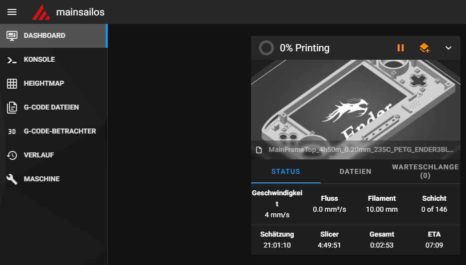466x265 pixels.
Task: Open the Maschine settings page
Action: point(53,179)
